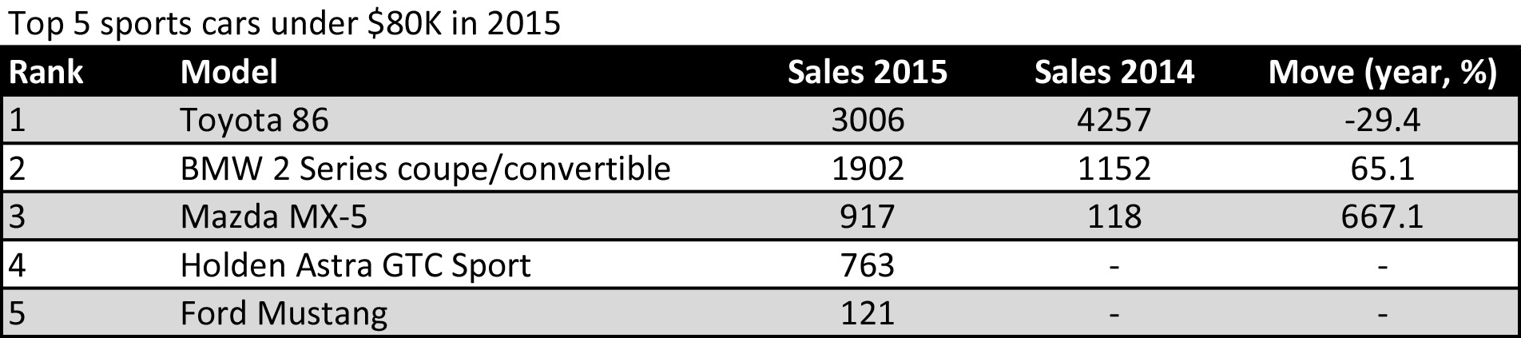Click the Move (year, %) header
Screen dimensions: 1521x338
tap(1383, 74)
